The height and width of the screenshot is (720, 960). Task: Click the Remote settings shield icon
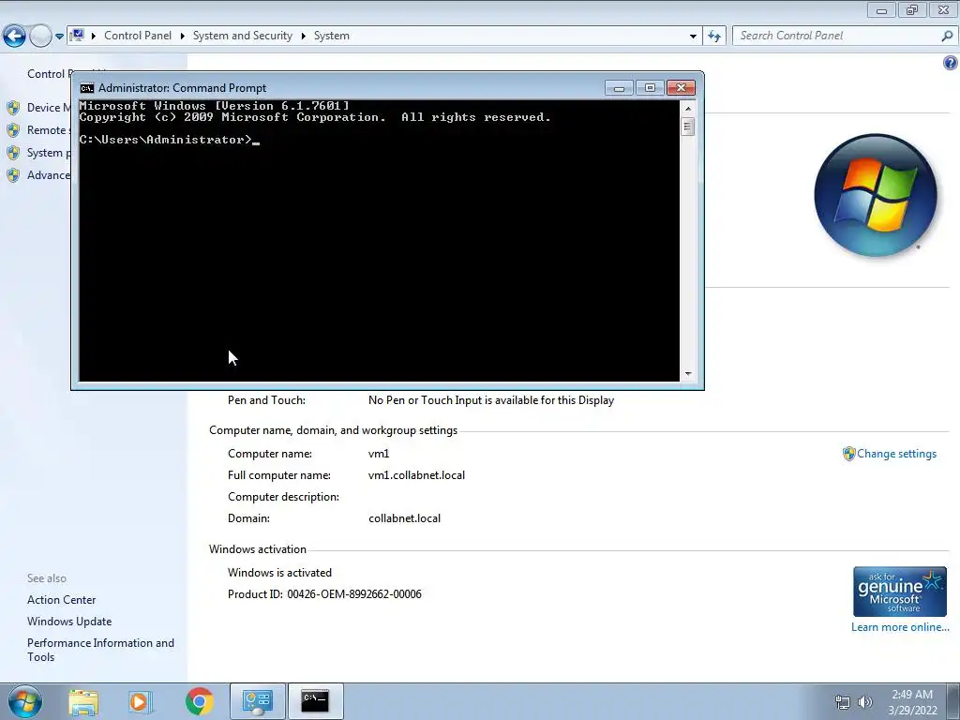pos(13,130)
